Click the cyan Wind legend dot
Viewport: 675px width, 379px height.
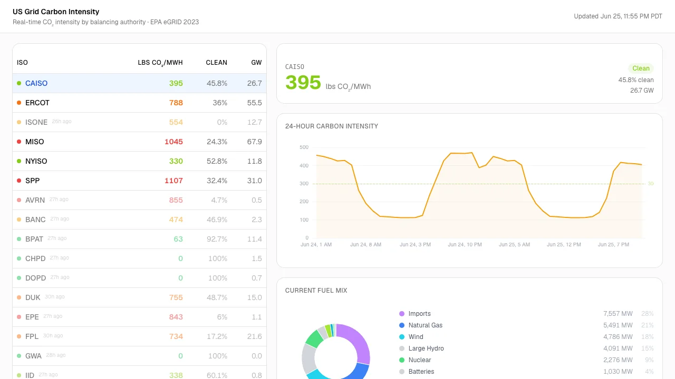(x=402, y=337)
